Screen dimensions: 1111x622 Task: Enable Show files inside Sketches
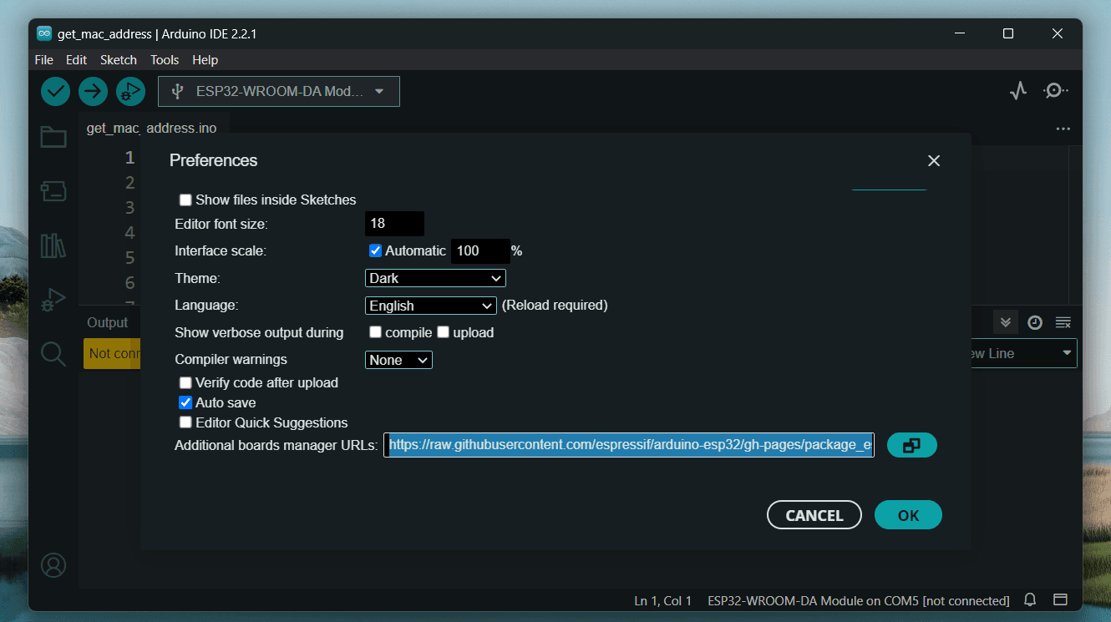[185, 200]
